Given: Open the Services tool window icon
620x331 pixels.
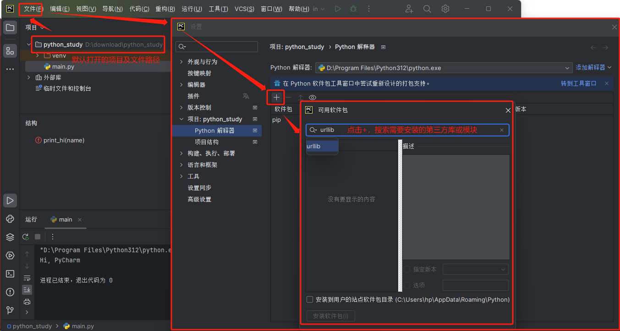Looking at the screenshot, I should click(x=10, y=255).
